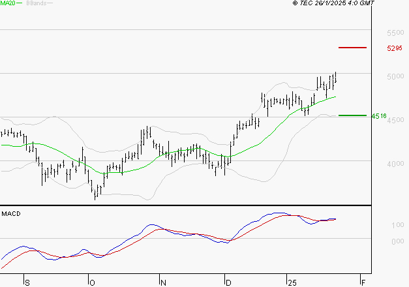Click the 25 year label on time axis
The image size is (409, 287).
click(292, 283)
